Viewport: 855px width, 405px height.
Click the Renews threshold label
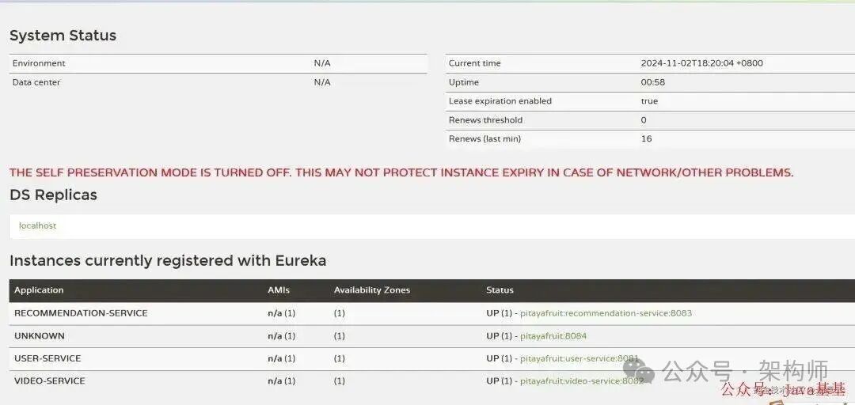(x=485, y=120)
